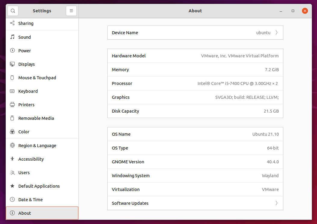Viewport: 317px width, 224px height.
Task: Open Displays via its monitor icon
Action: pos(12,64)
